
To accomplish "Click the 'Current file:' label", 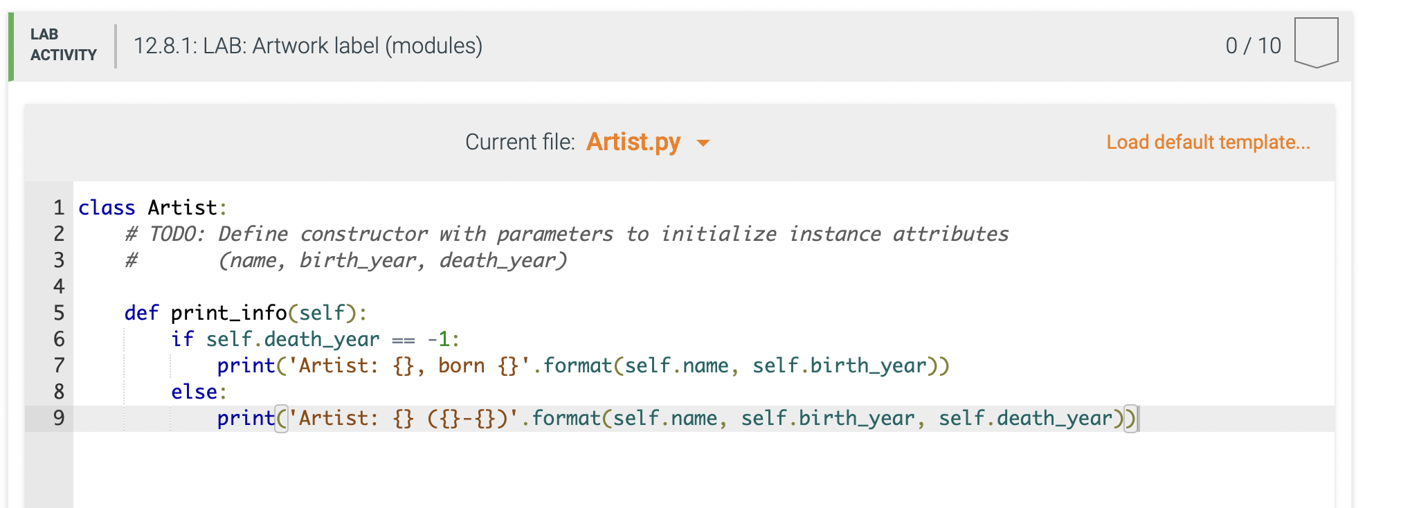I will [x=520, y=142].
